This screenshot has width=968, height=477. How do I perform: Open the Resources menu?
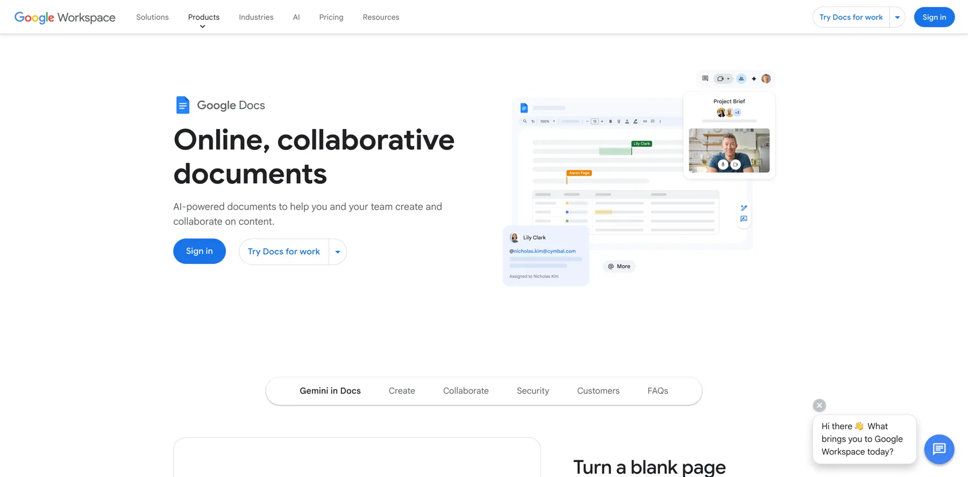pos(381,17)
